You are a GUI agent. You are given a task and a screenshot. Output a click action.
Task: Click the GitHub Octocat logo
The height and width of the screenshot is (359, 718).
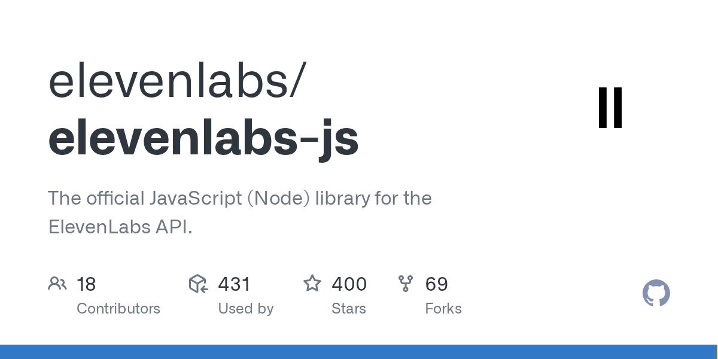[656, 293]
